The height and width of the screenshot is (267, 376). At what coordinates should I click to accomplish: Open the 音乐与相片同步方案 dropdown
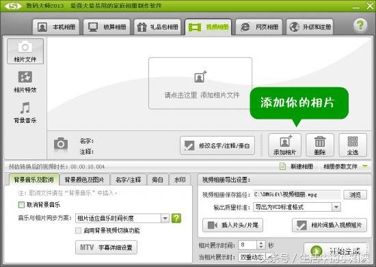[122, 218]
